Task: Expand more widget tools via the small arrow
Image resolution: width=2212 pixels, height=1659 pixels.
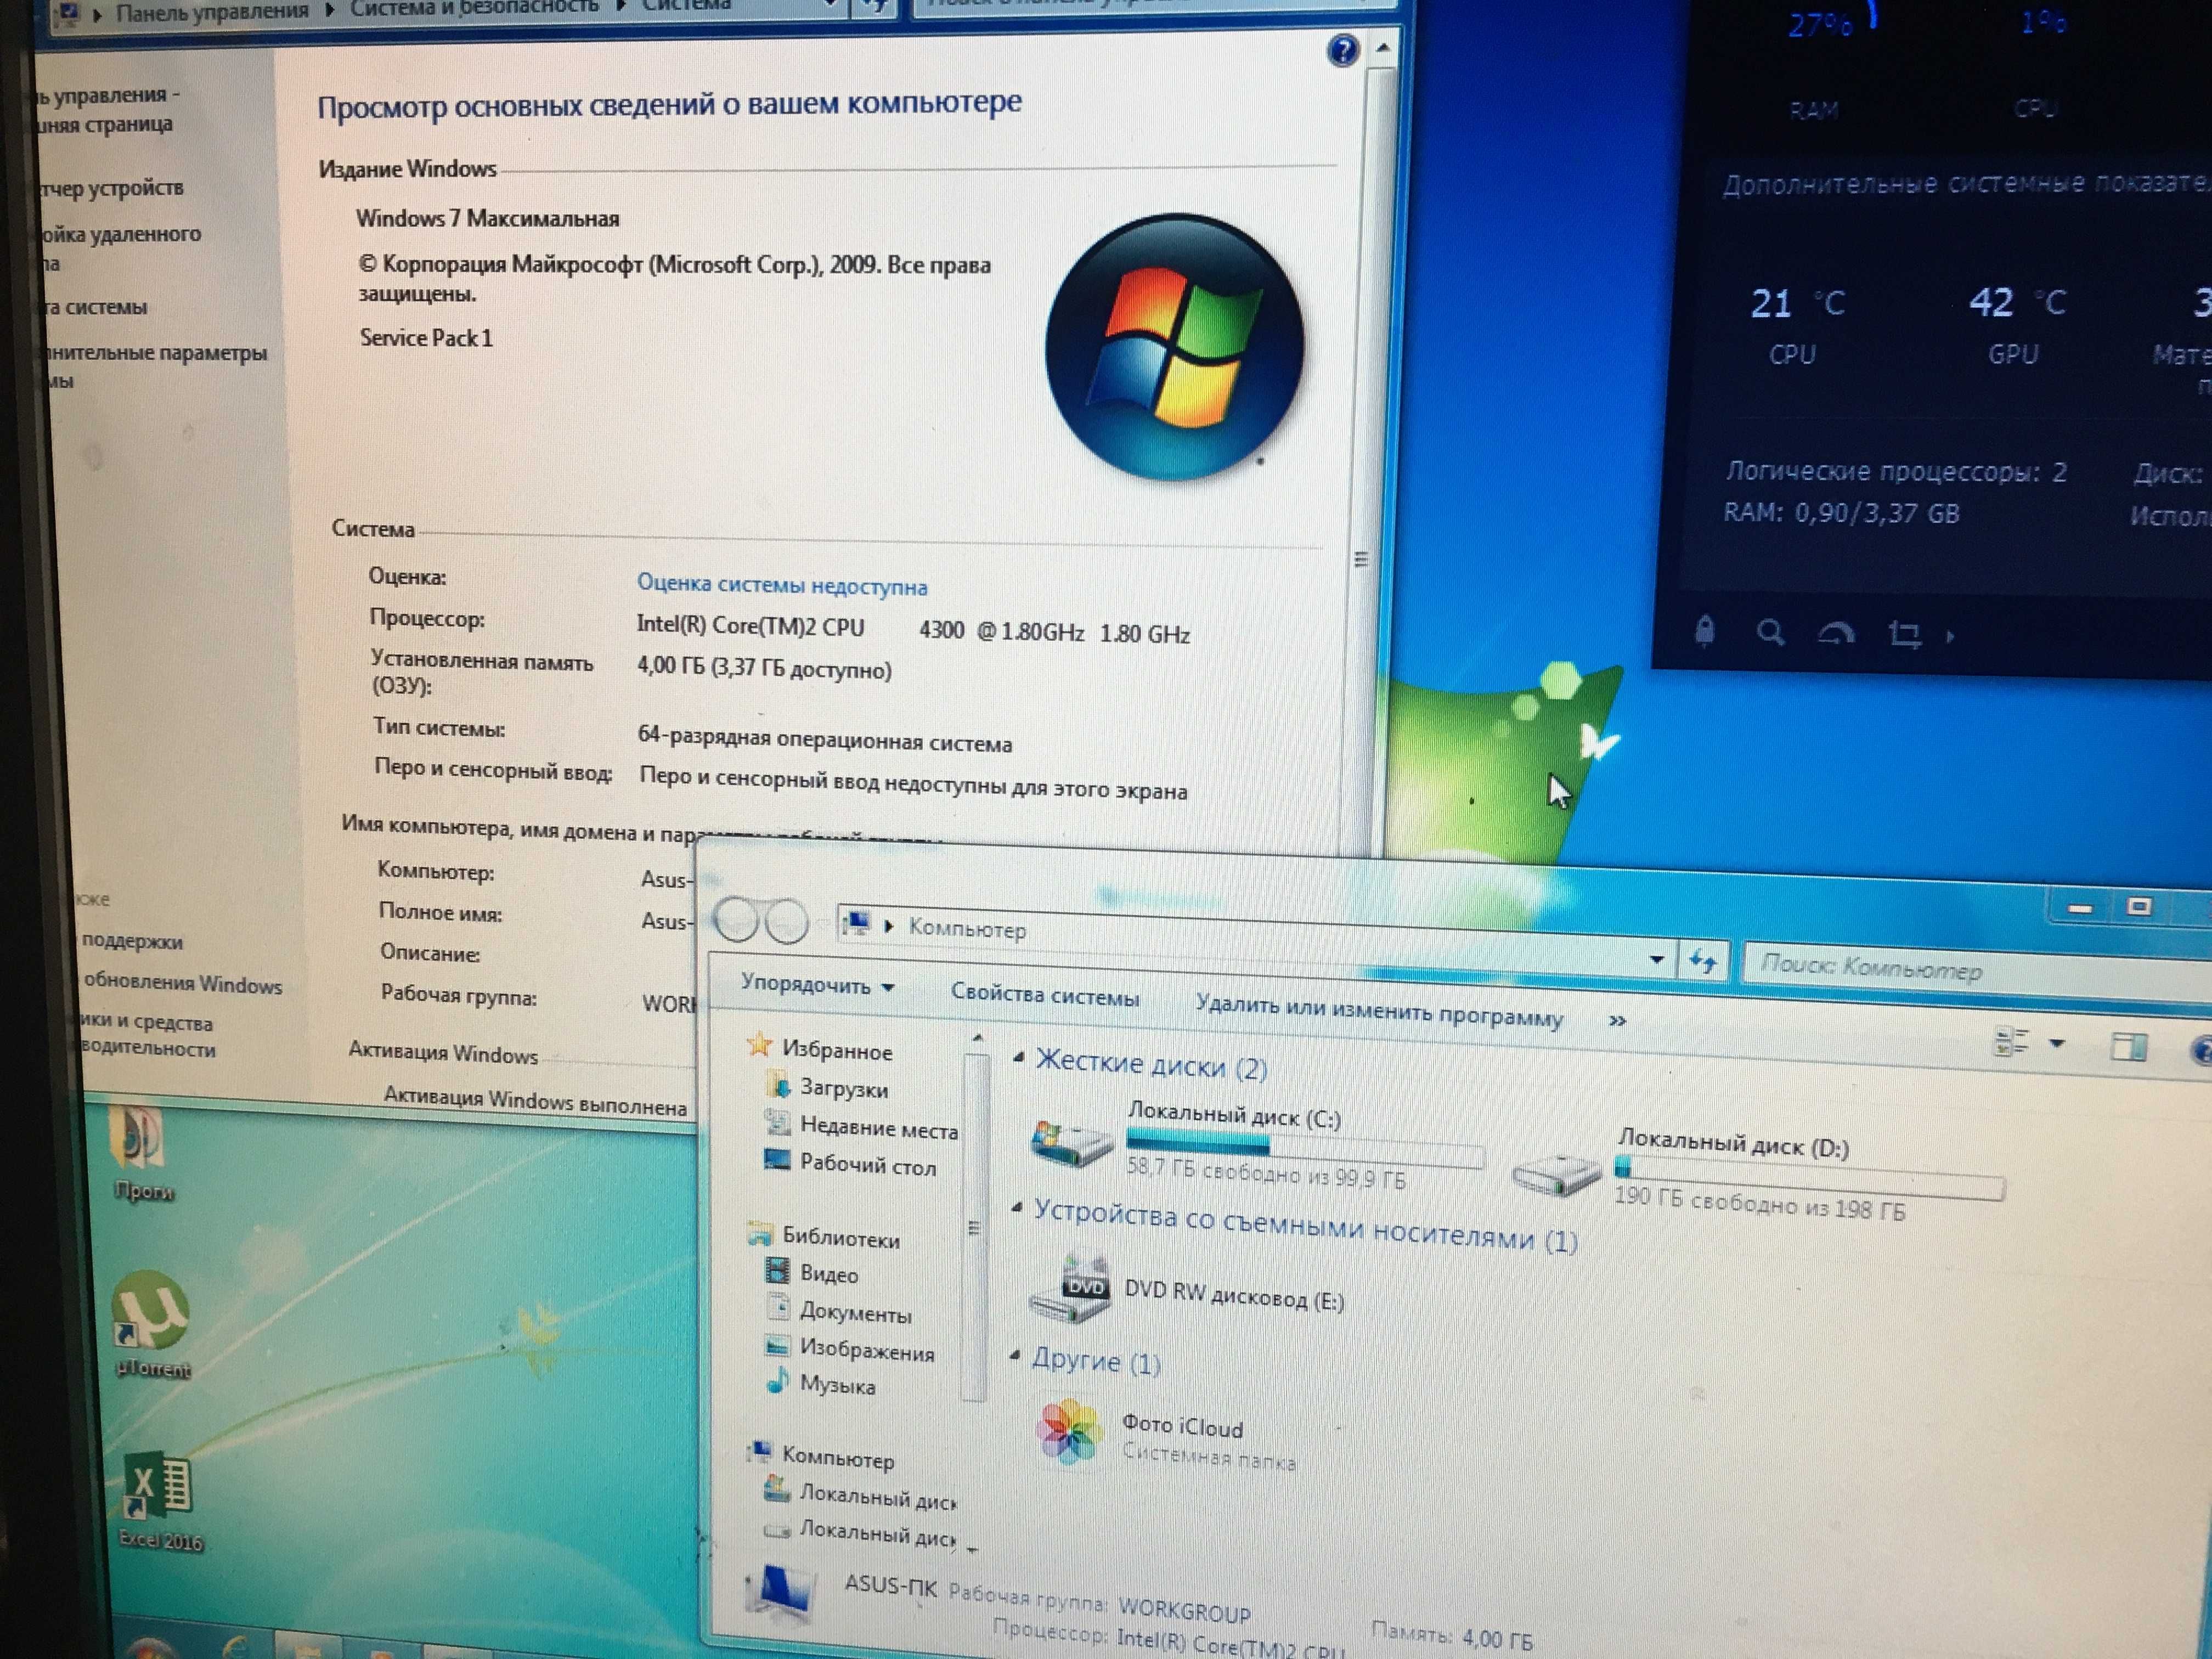Action: [1950, 635]
